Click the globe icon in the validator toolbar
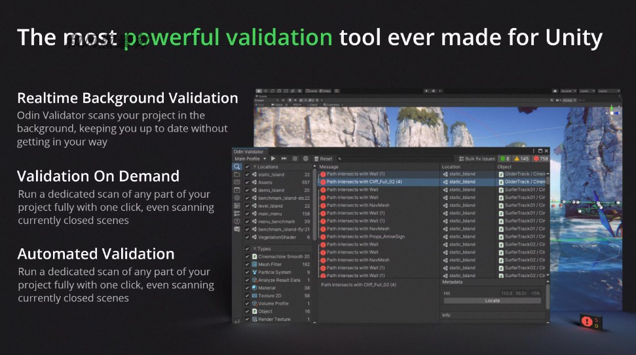 pyautogui.click(x=306, y=159)
